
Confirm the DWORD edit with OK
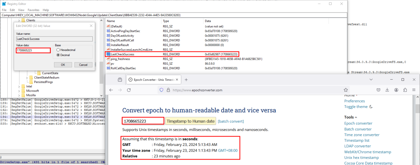(63, 65)
